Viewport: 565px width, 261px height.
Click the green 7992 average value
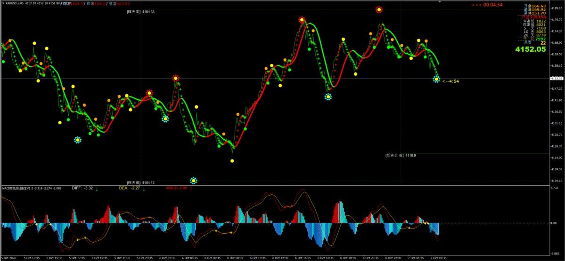(x=540, y=39)
